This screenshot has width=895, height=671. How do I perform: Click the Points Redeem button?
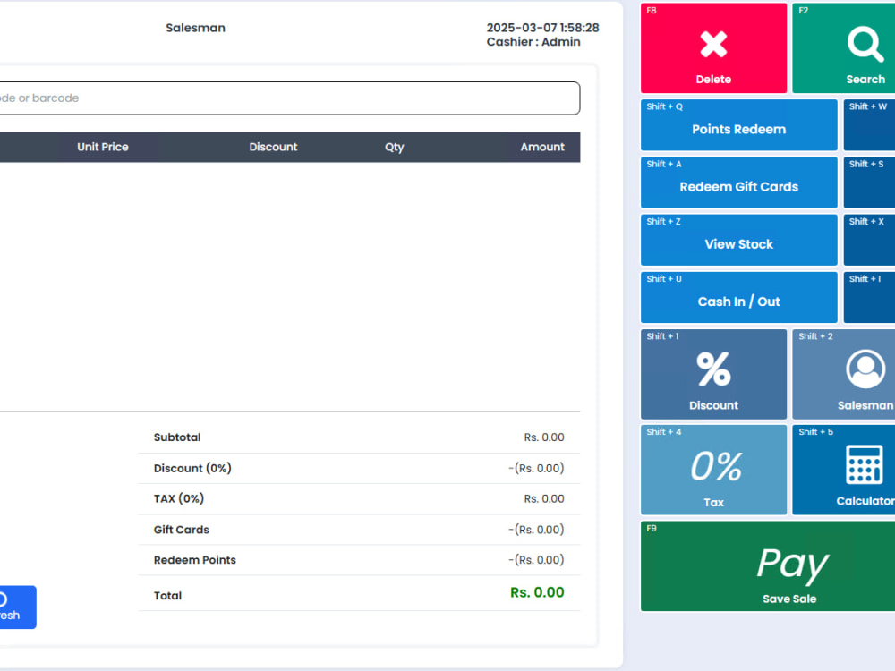point(738,125)
